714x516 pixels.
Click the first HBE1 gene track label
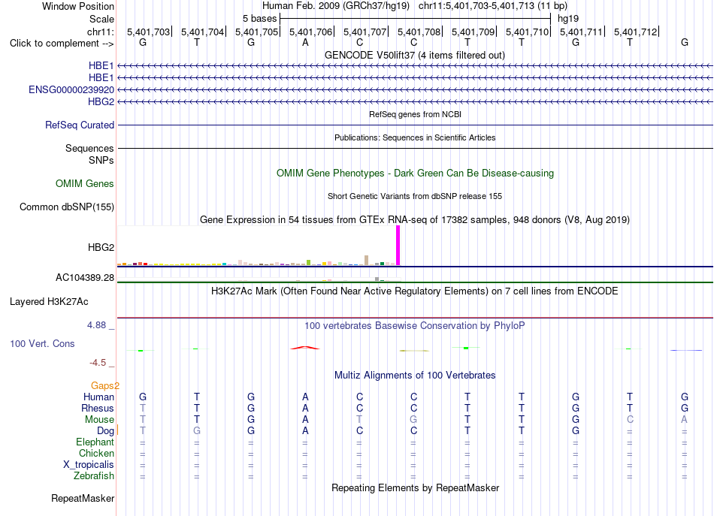click(x=101, y=65)
